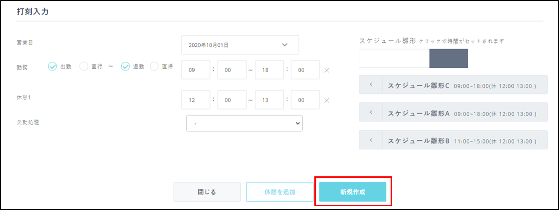Click the work start hour field
Screen dimensions: 559x210
pyautogui.click(x=196, y=70)
